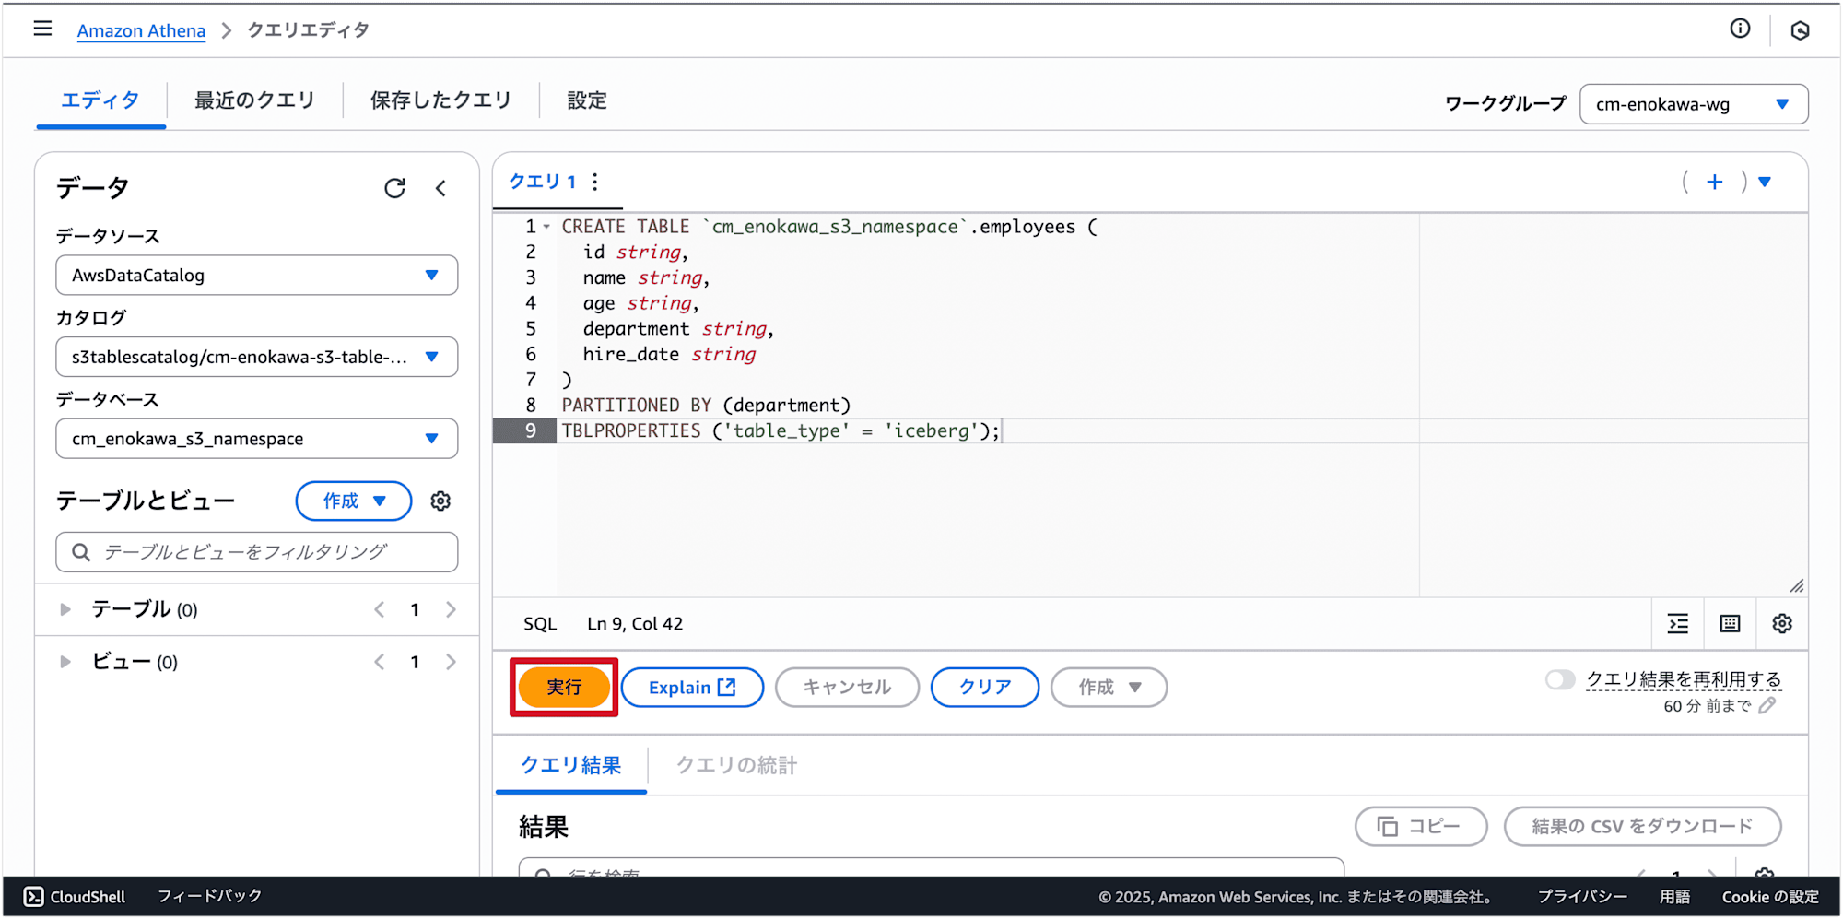
Task: Open the データソース AwsDataCatalog dropdown
Action: click(257, 276)
